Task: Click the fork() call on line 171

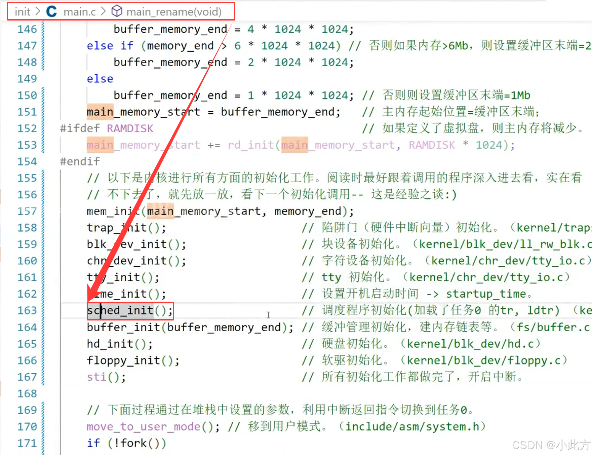Action: click(140, 443)
